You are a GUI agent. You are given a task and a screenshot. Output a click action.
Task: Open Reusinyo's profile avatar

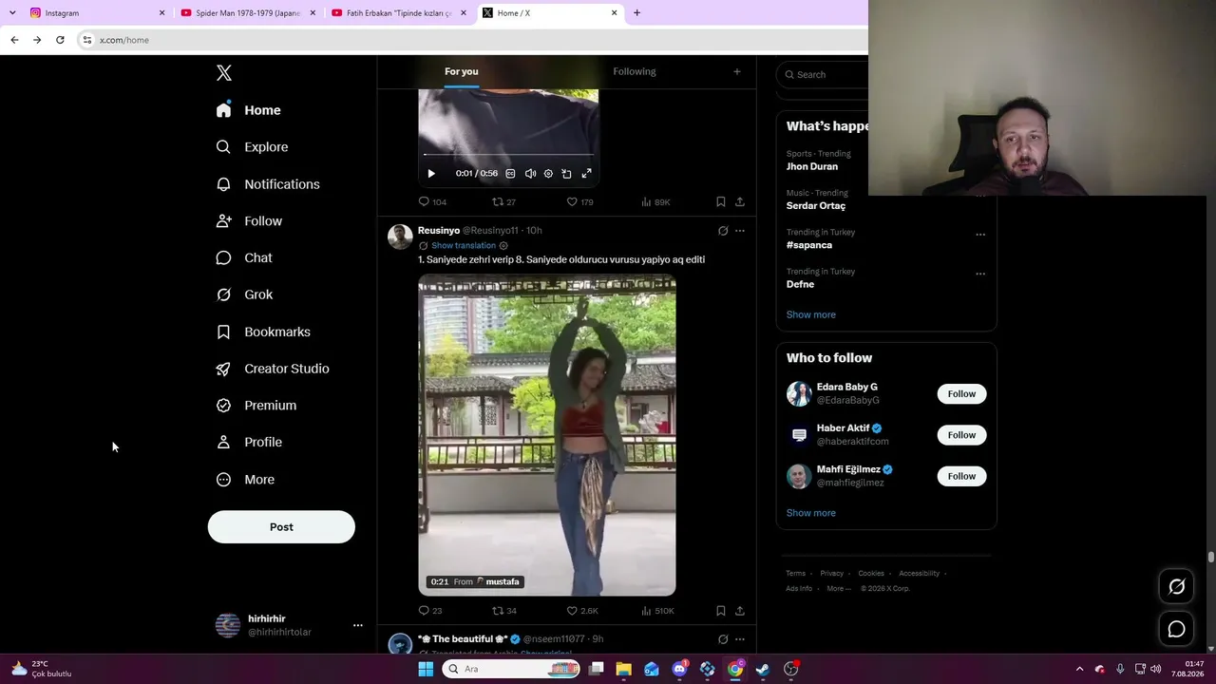tap(400, 237)
